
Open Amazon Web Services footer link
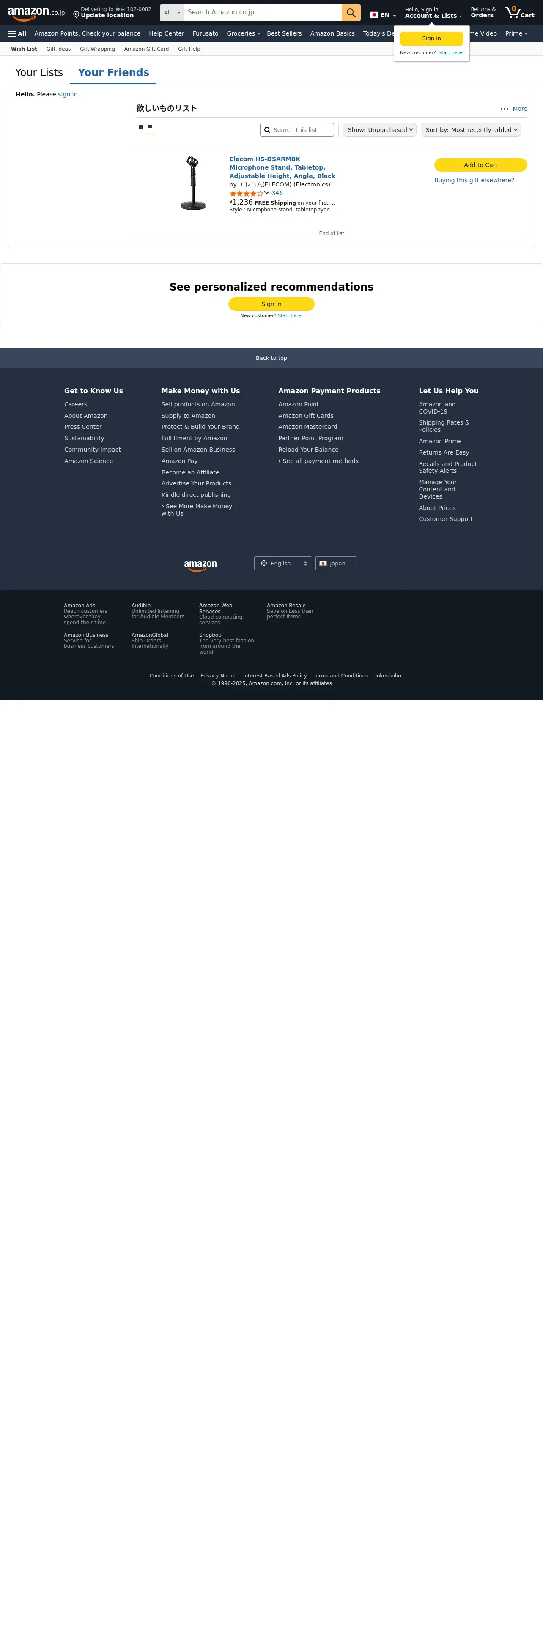(216, 609)
